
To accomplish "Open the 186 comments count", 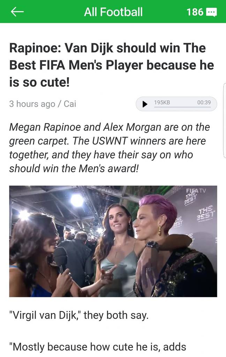I will coord(195,12).
